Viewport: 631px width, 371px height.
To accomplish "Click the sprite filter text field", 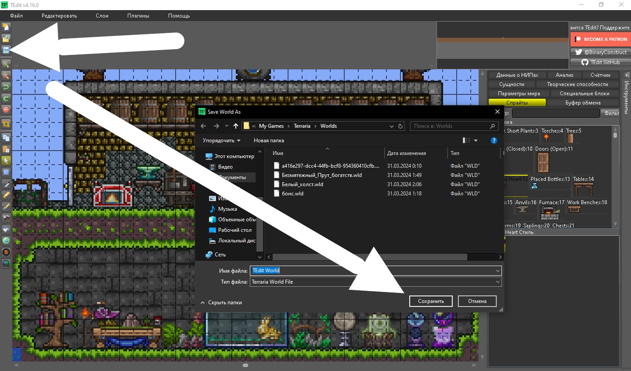I will pos(555,113).
